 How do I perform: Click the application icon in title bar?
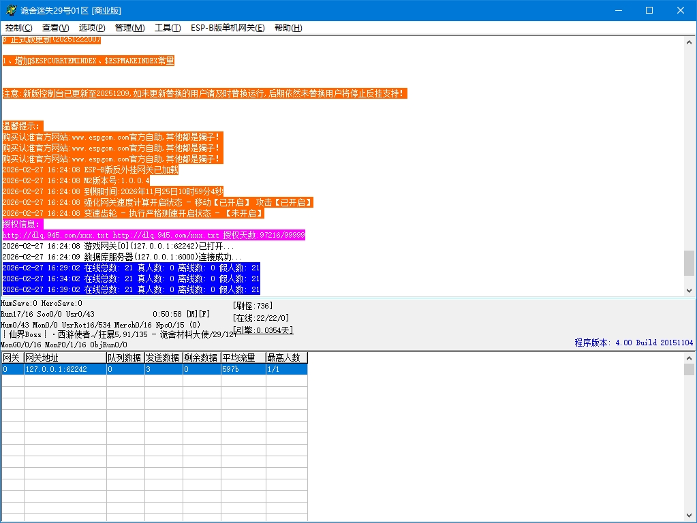11,10
